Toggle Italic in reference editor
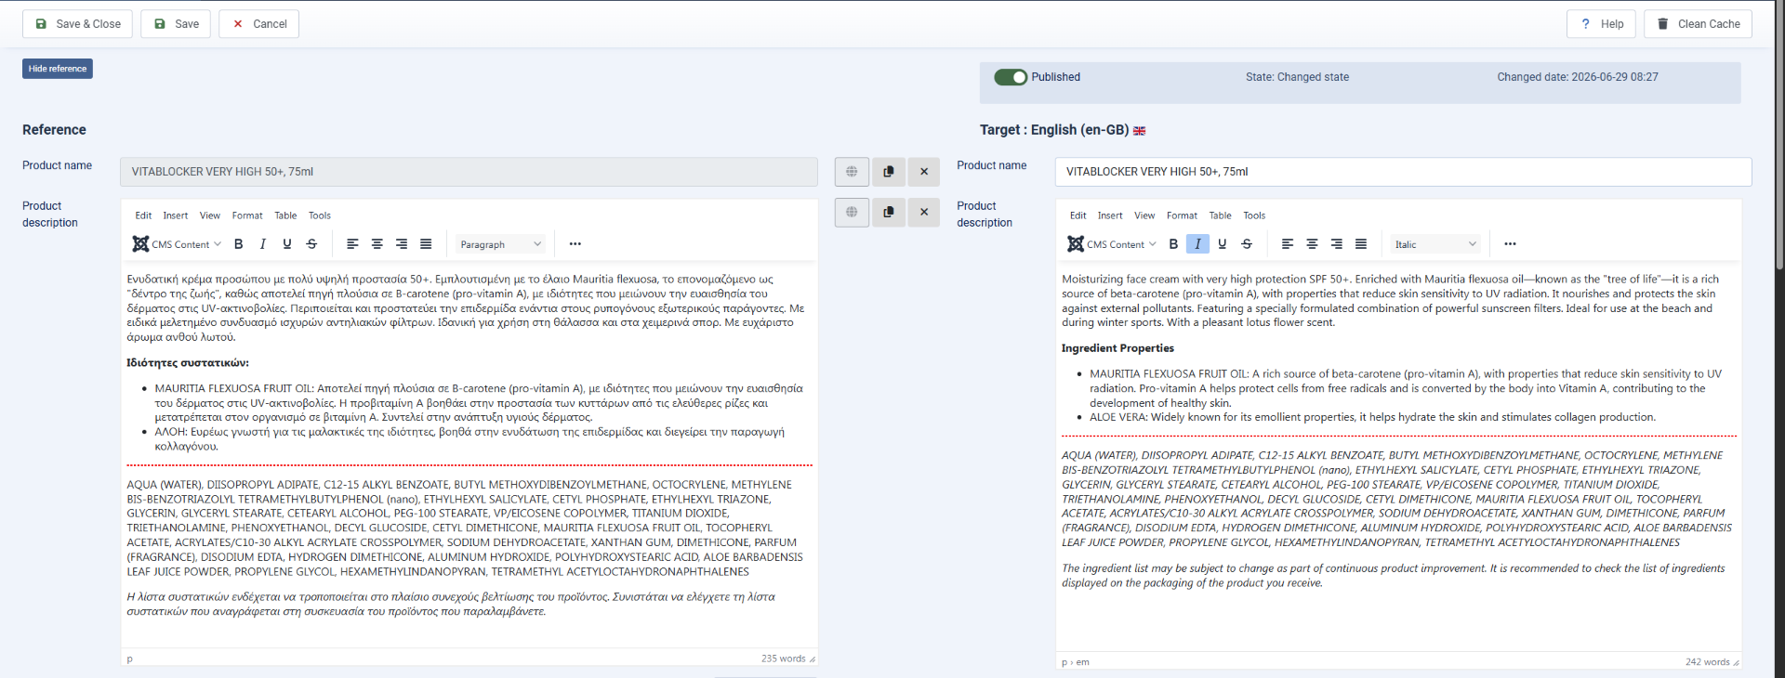 (x=263, y=244)
